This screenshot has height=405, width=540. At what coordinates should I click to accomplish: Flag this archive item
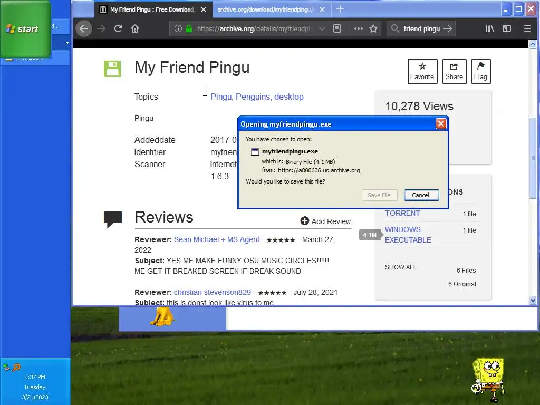(481, 71)
